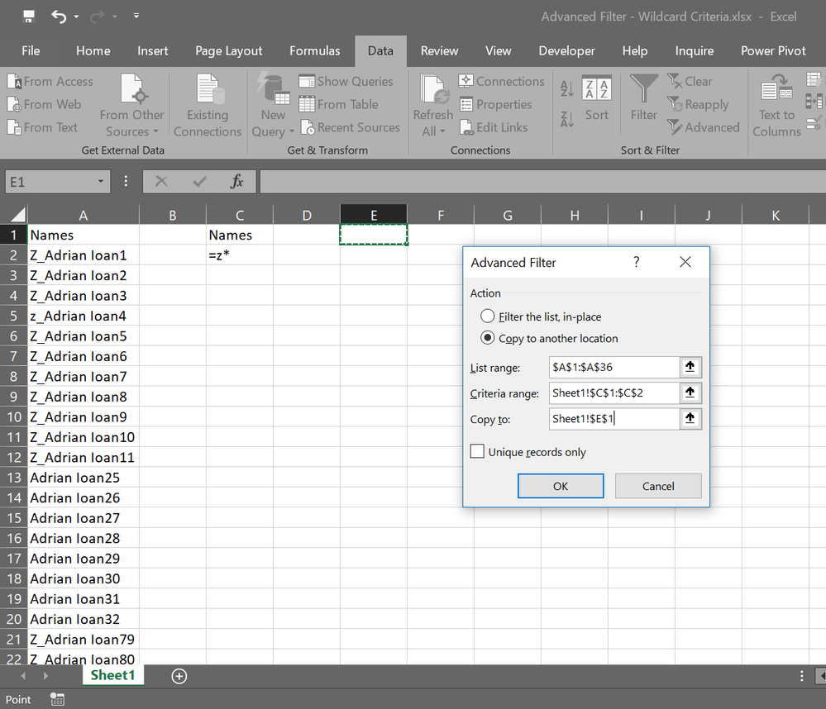Click the Insert Function fx icon

pos(237,182)
